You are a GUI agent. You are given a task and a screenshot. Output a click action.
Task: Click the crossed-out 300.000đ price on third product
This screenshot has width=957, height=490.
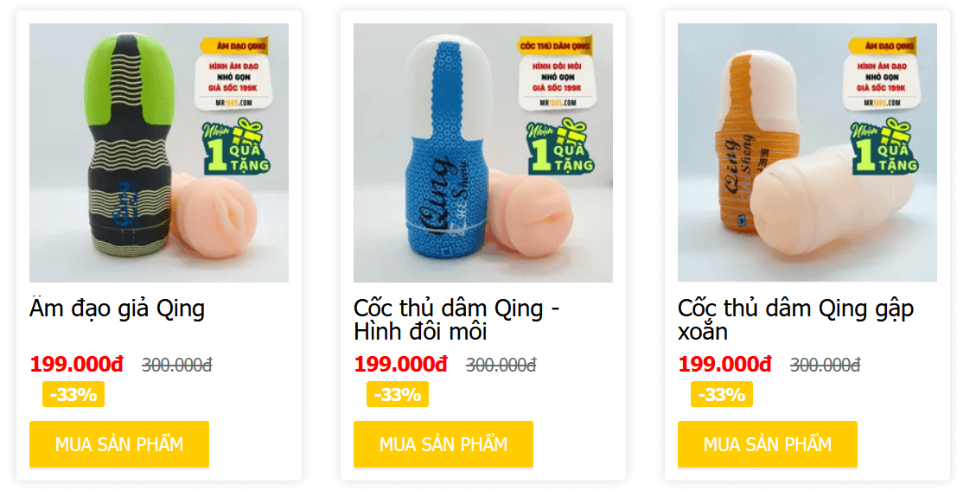click(x=826, y=365)
